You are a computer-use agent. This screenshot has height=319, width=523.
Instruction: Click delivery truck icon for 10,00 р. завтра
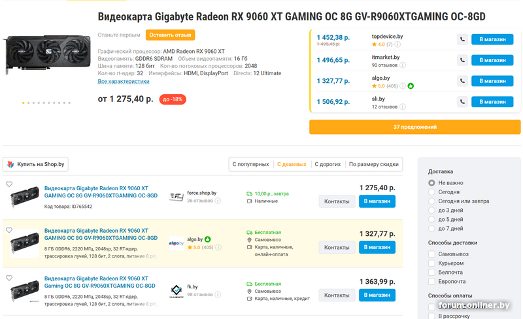(249, 193)
